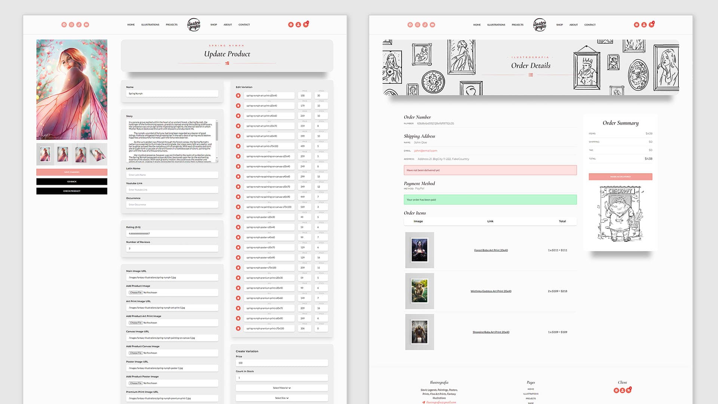Expand the Order Details options icon below the title
The image size is (718, 404).
530,75
